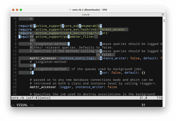
Task: Click the orange 'false' after :logger instance_writer
Action: (x=112, y=87)
